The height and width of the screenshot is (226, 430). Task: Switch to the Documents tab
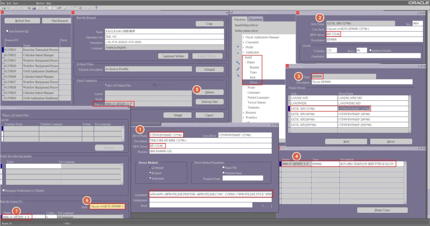click(x=256, y=19)
